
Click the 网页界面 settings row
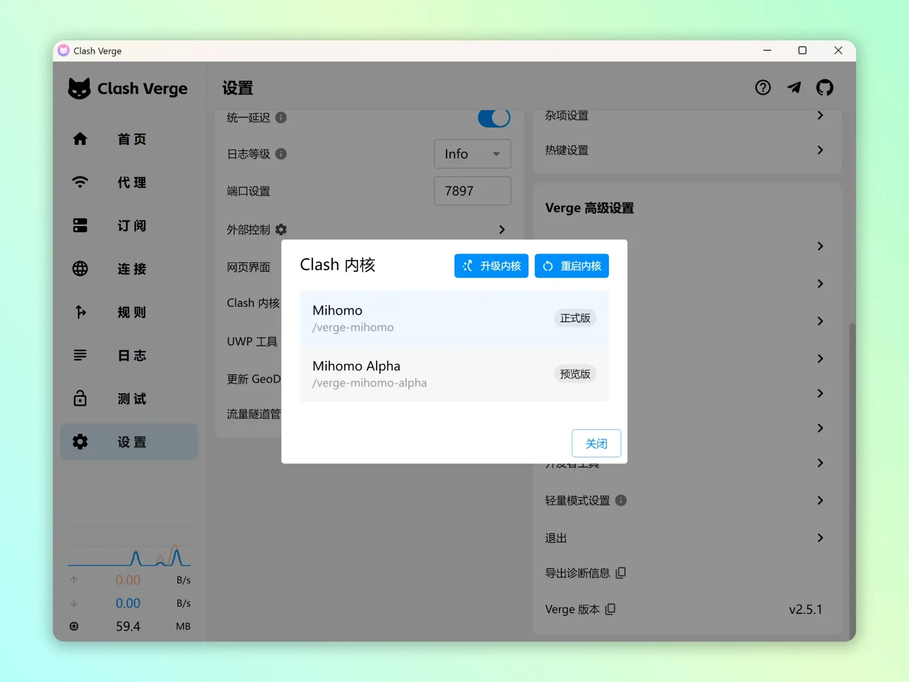pyautogui.click(x=248, y=267)
